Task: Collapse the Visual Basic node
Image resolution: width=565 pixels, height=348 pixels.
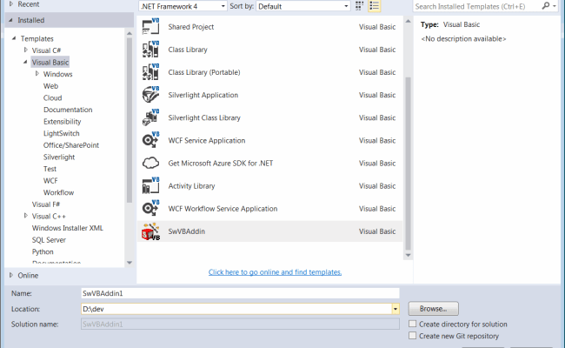Action: [x=25, y=62]
